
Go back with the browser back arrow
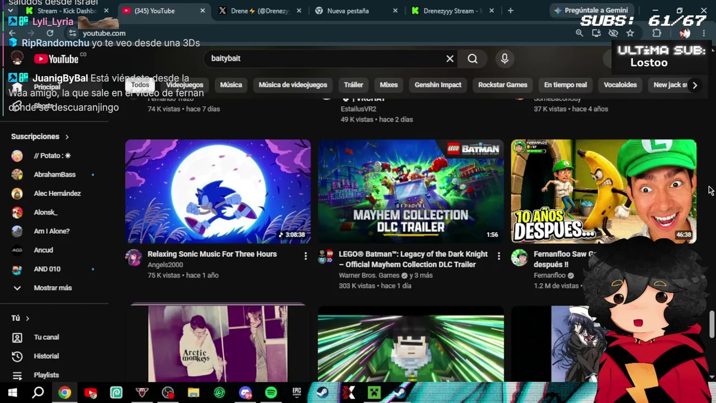(x=12, y=33)
